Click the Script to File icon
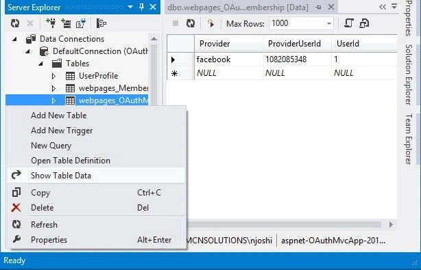The height and width of the screenshot is (270, 421). (364, 23)
